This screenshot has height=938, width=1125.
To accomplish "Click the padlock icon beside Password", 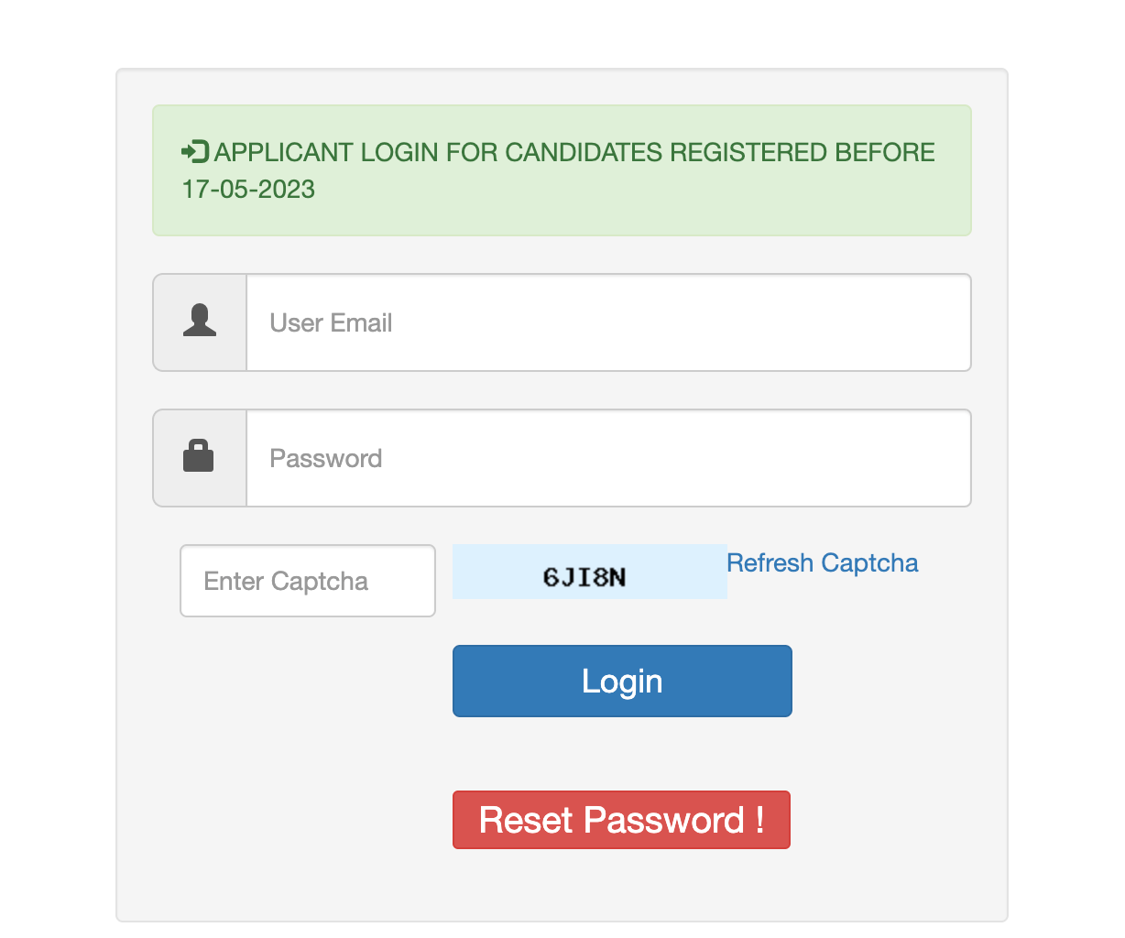I will point(199,455).
